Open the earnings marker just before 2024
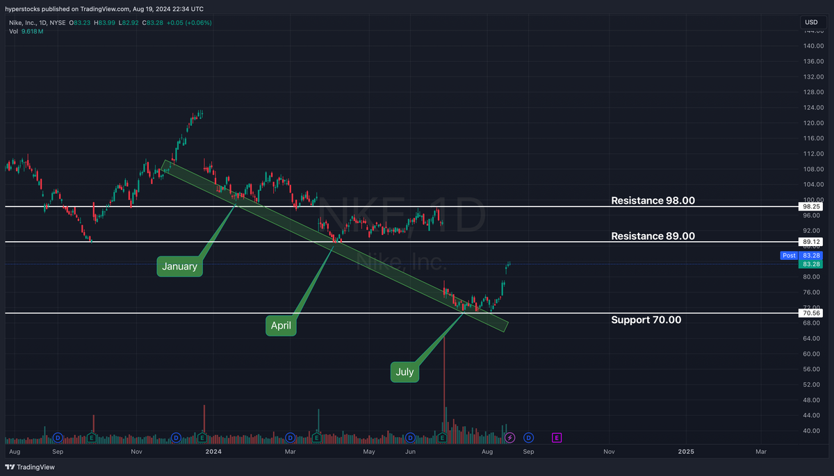This screenshot has width=834, height=476. (202, 438)
